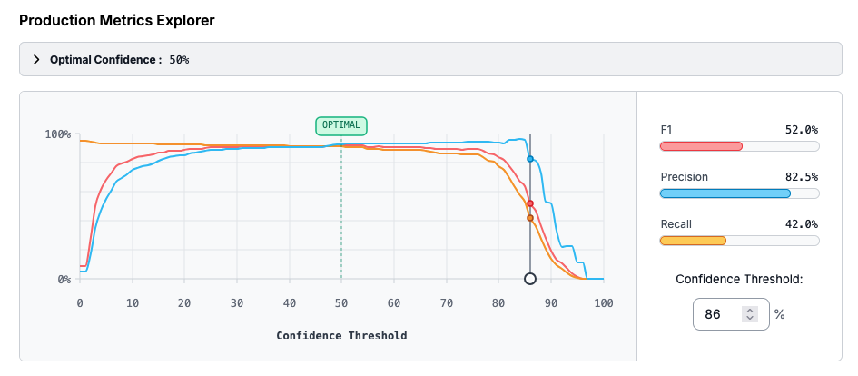Click the Optimal Confidence: 50% header text
Viewport: 858px width, 376px height.
(119, 59)
